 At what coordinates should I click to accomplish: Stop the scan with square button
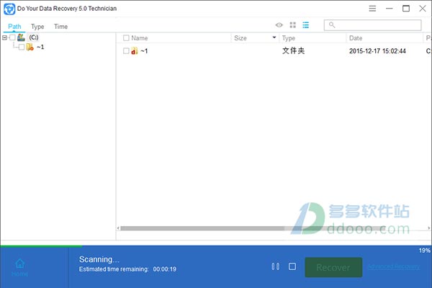[x=292, y=266]
